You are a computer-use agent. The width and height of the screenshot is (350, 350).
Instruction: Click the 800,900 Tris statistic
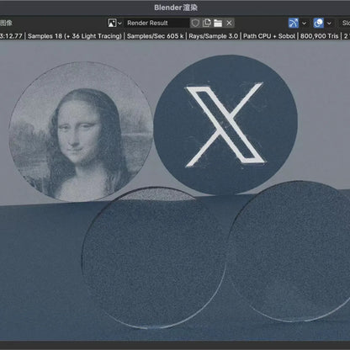point(320,36)
